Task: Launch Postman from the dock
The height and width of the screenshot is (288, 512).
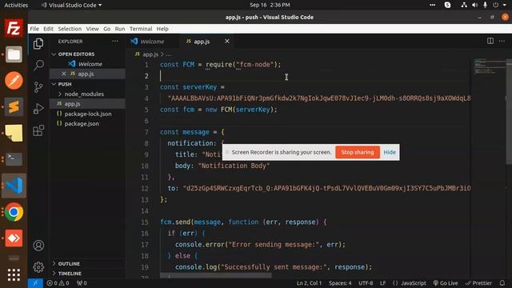Action: (x=14, y=80)
